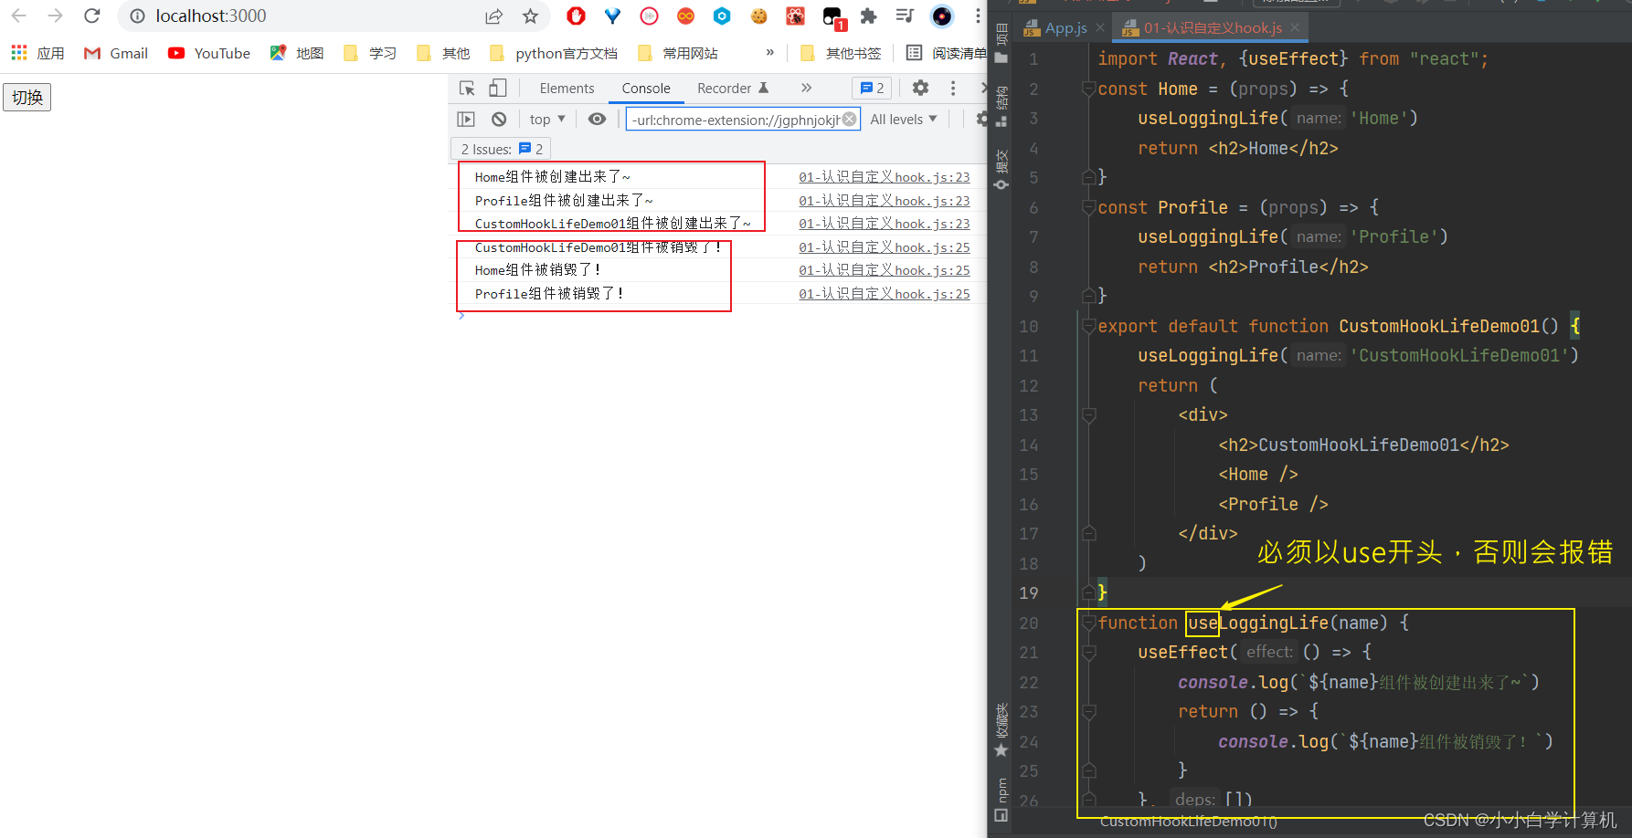Viewport: 1632px width, 838px height.
Task: Activate the DevTools inspect element picker
Action: coord(467,88)
